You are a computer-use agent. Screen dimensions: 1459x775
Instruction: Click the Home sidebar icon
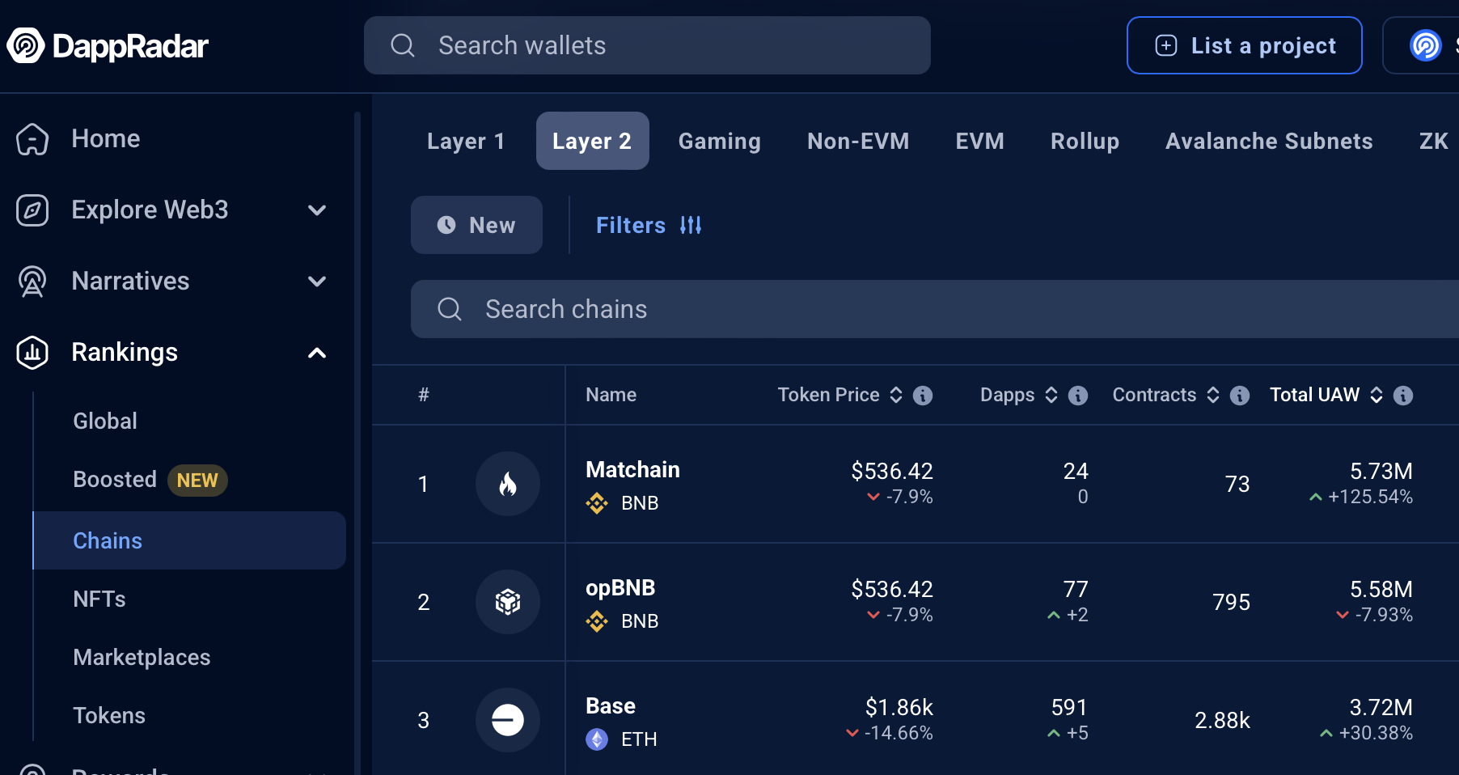click(32, 139)
